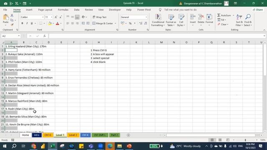Center text horizontally in cell
The height and width of the screenshot is (150, 267).
72,23
